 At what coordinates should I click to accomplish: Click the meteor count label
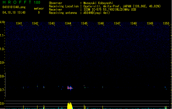point(39,8)
